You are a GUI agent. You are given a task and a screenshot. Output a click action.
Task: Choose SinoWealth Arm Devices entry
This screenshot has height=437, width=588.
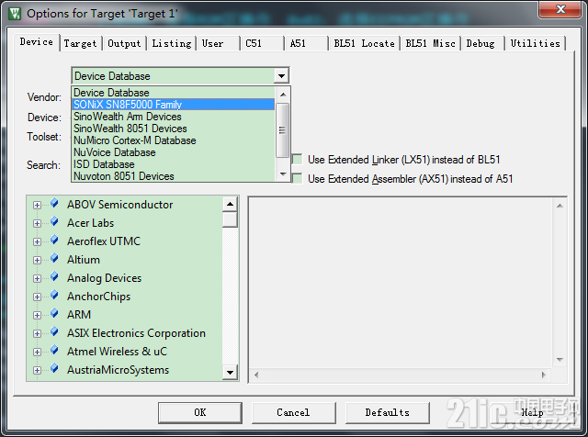[x=174, y=117]
